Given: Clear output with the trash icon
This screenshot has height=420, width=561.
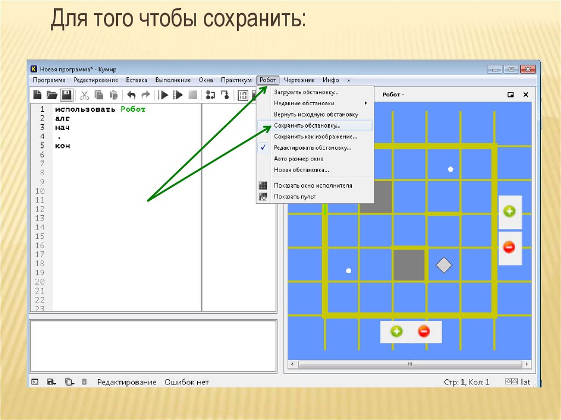Looking at the screenshot, I should point(84,382).
